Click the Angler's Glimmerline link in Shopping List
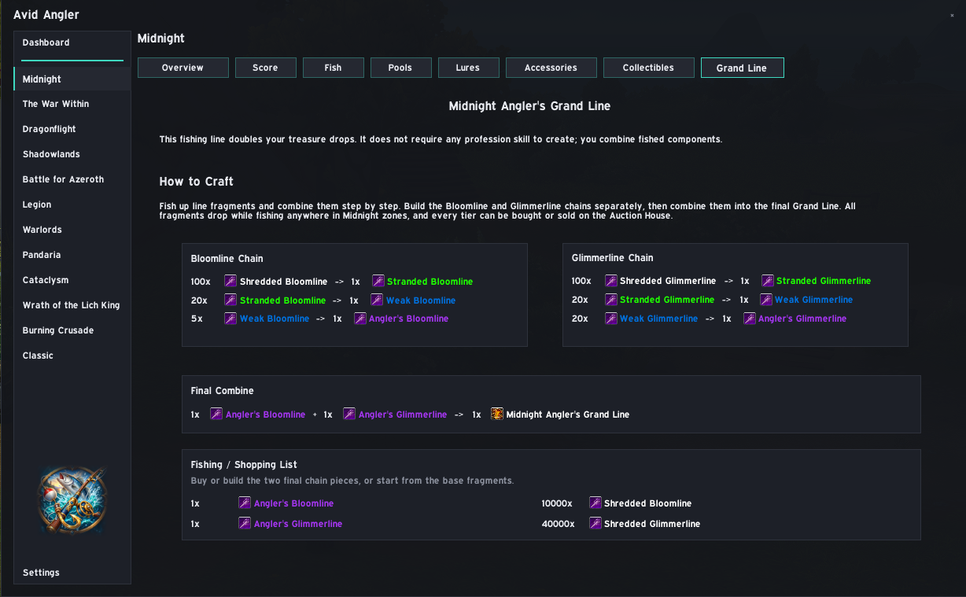This screenshot has height=597, width=966. tap(298, 524)
